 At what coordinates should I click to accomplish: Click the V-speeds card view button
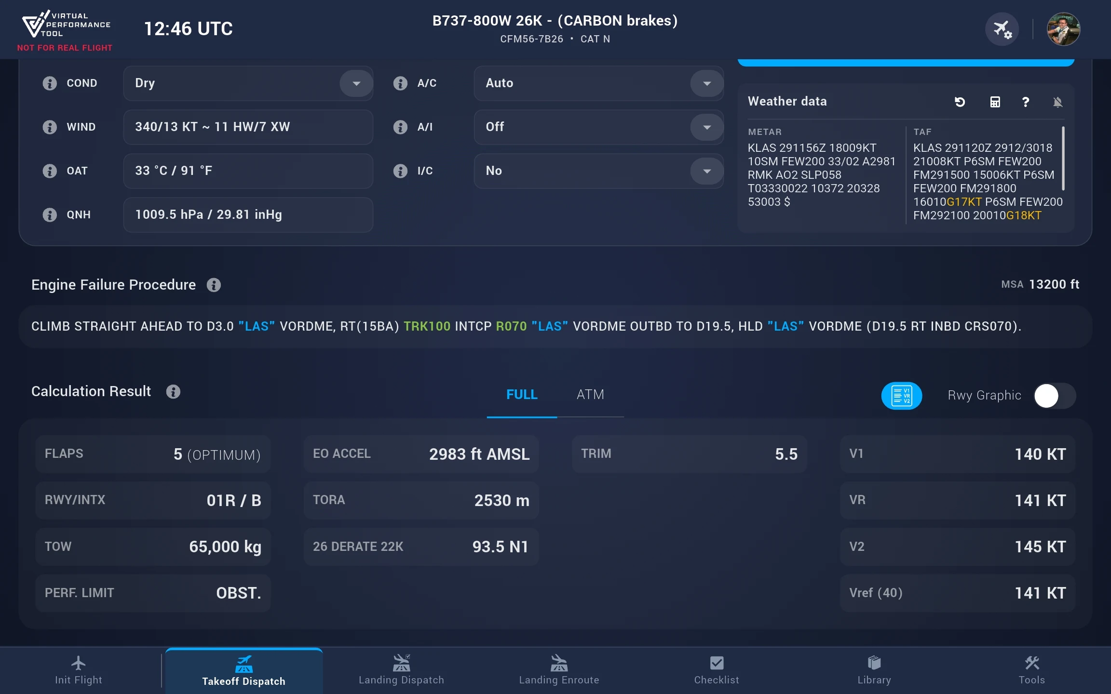[x=902, y=396]
